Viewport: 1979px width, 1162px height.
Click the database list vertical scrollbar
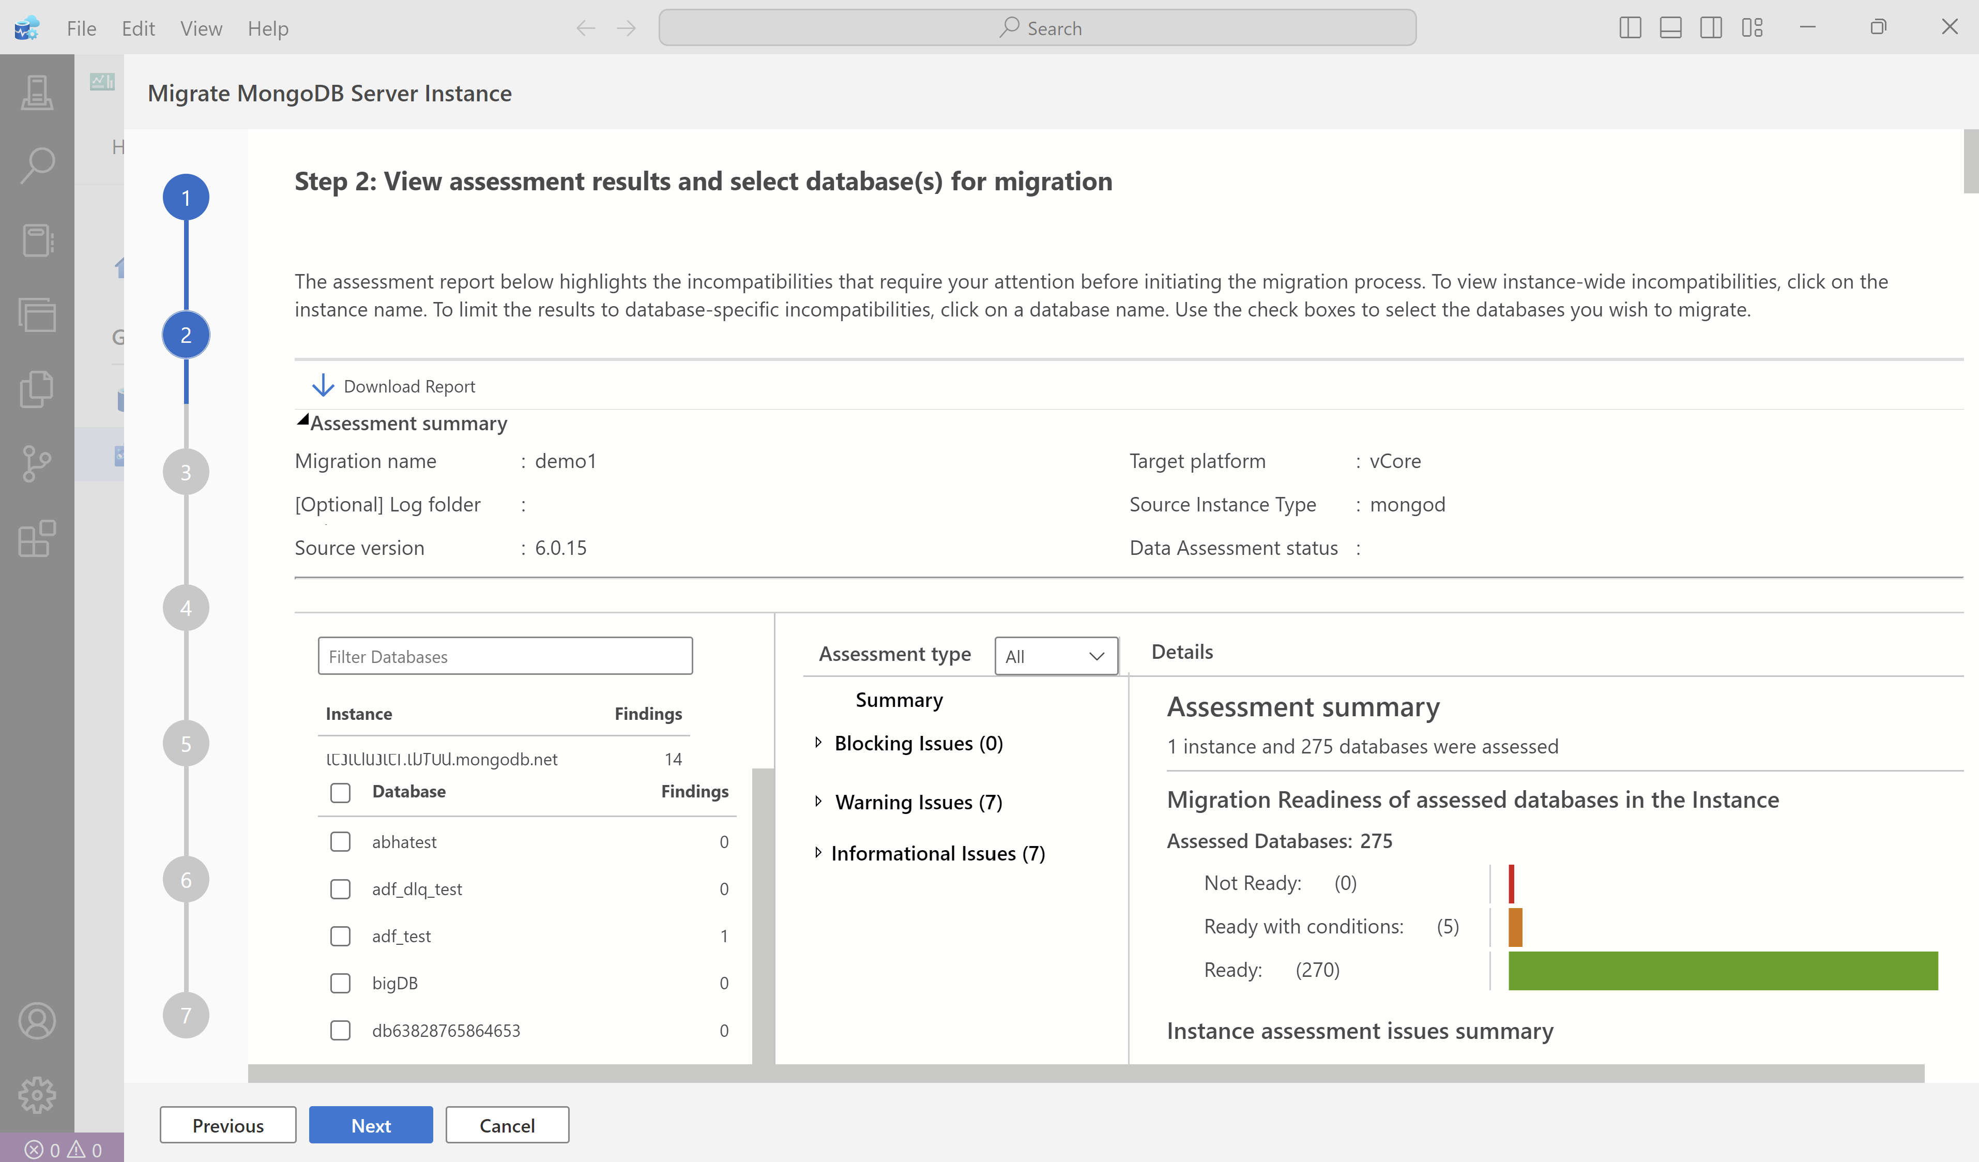click(763, 915)
